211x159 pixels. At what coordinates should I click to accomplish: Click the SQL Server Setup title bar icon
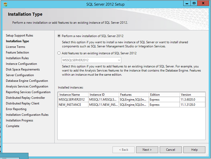point(5,4)
